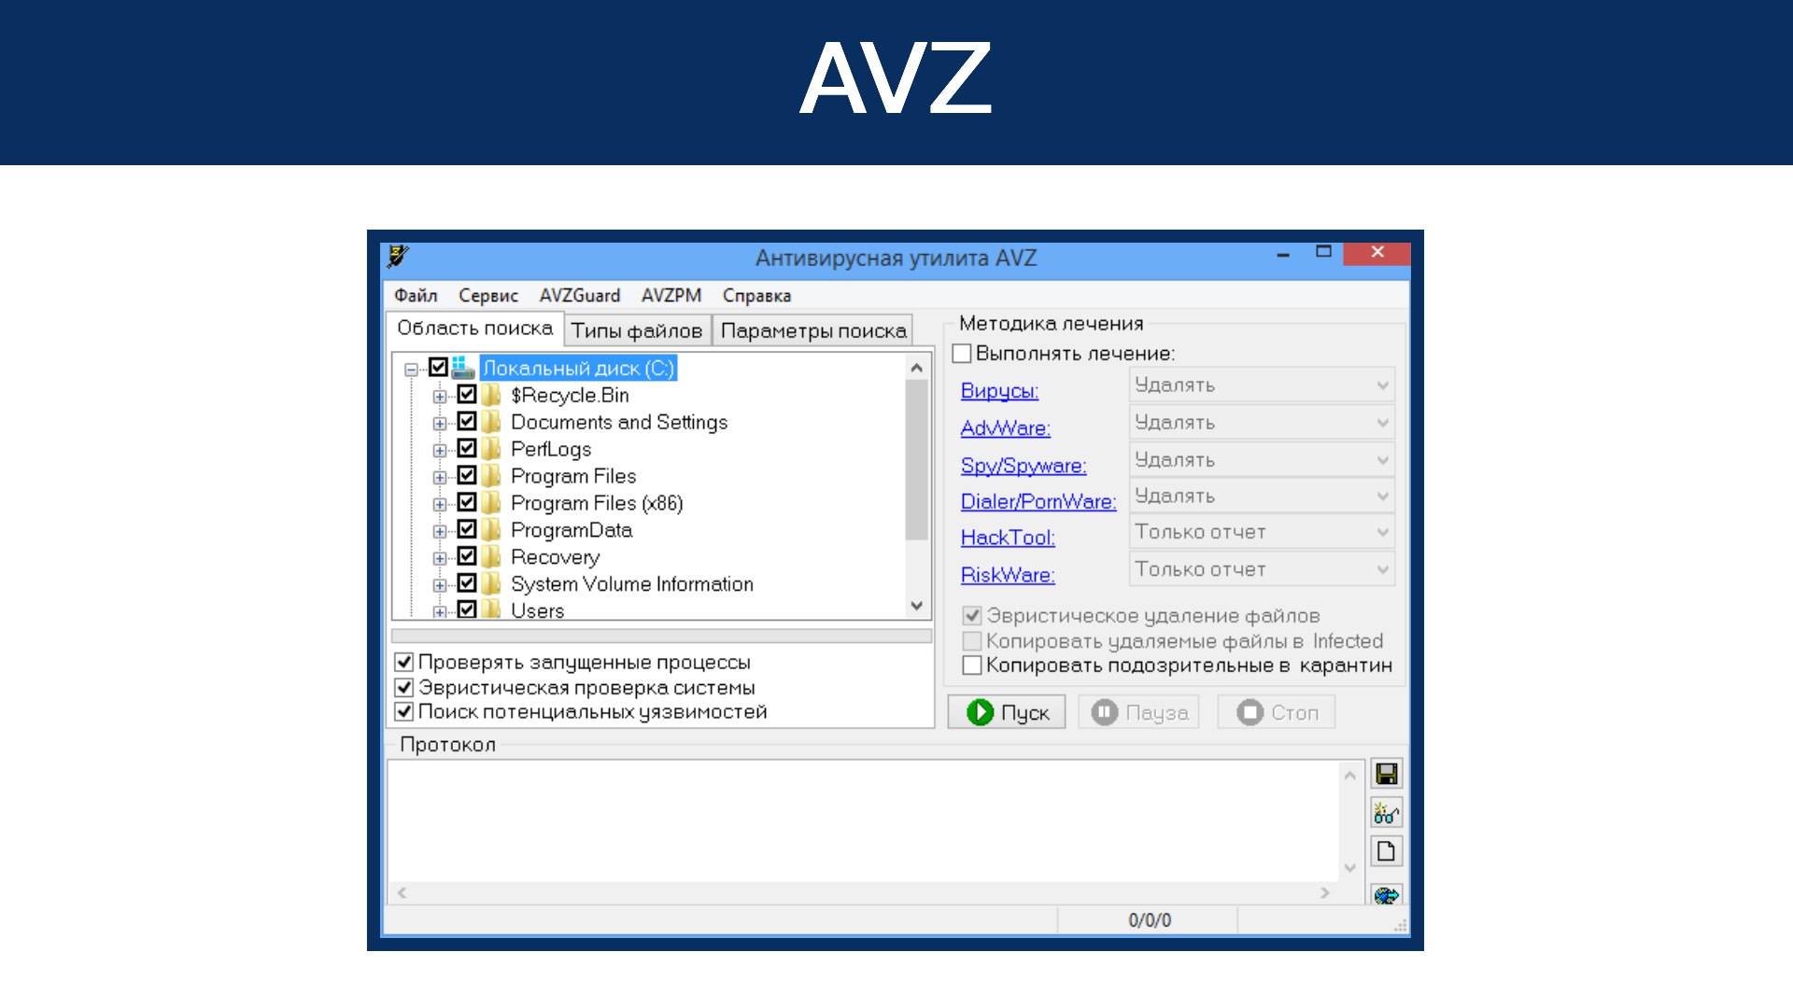Click the Пауза button
Screen dimensions: 1793x1008
click(x=1138, y=712)
